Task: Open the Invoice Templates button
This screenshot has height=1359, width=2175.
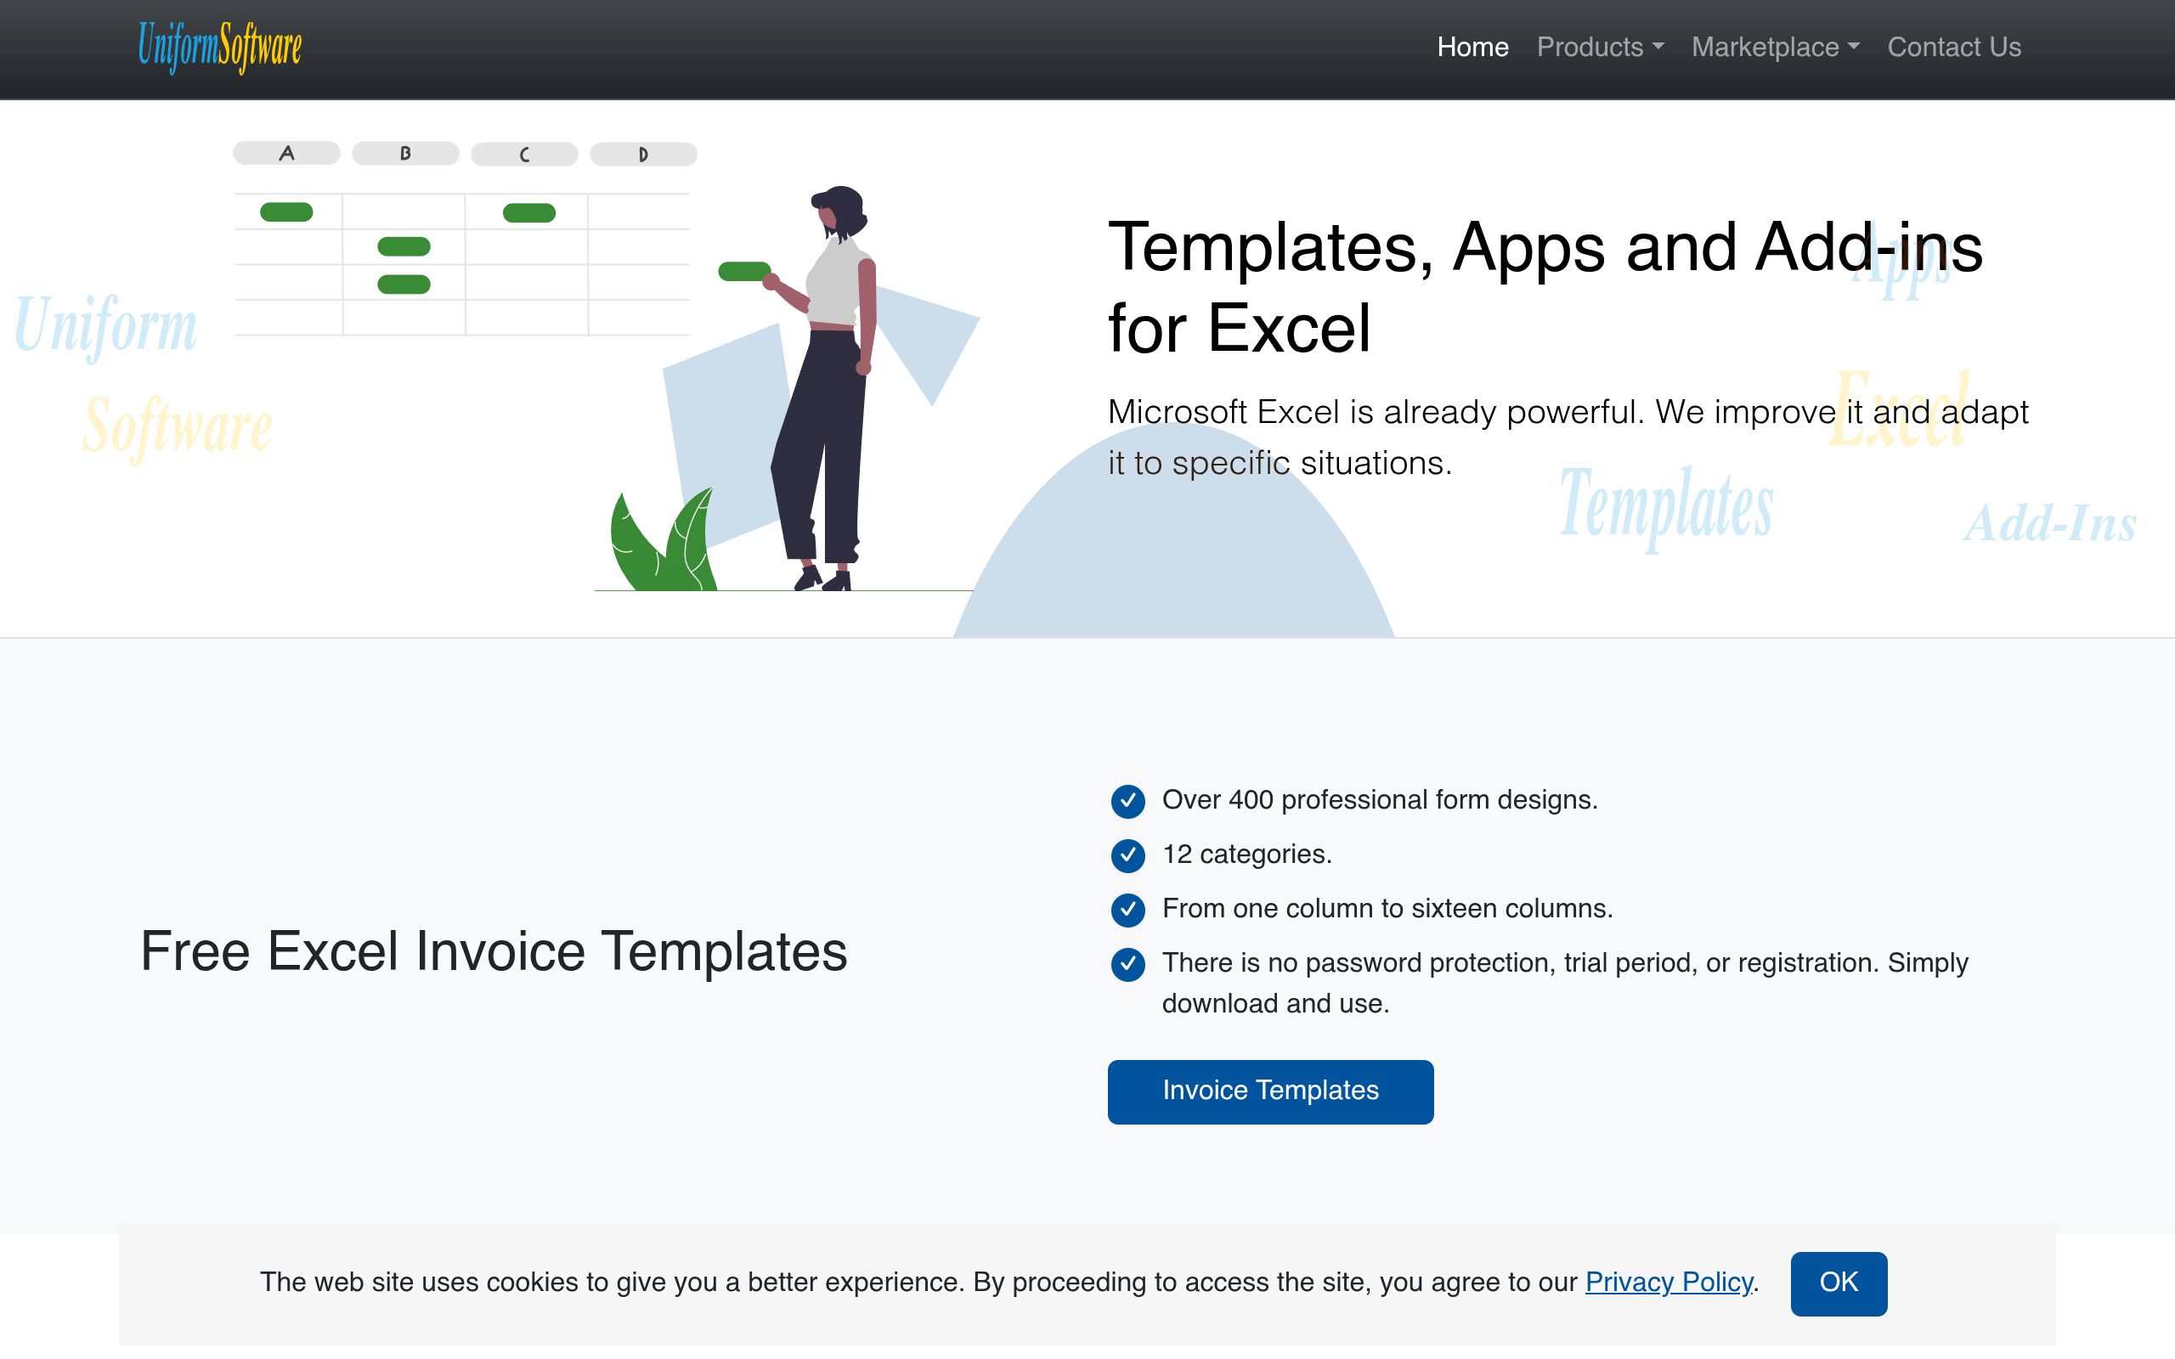Action: [1270, 1091]
